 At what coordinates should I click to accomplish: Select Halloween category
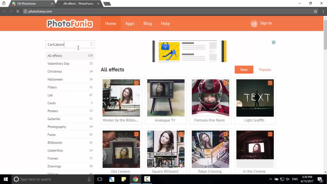pyautogui.click(x=70, y=79)
